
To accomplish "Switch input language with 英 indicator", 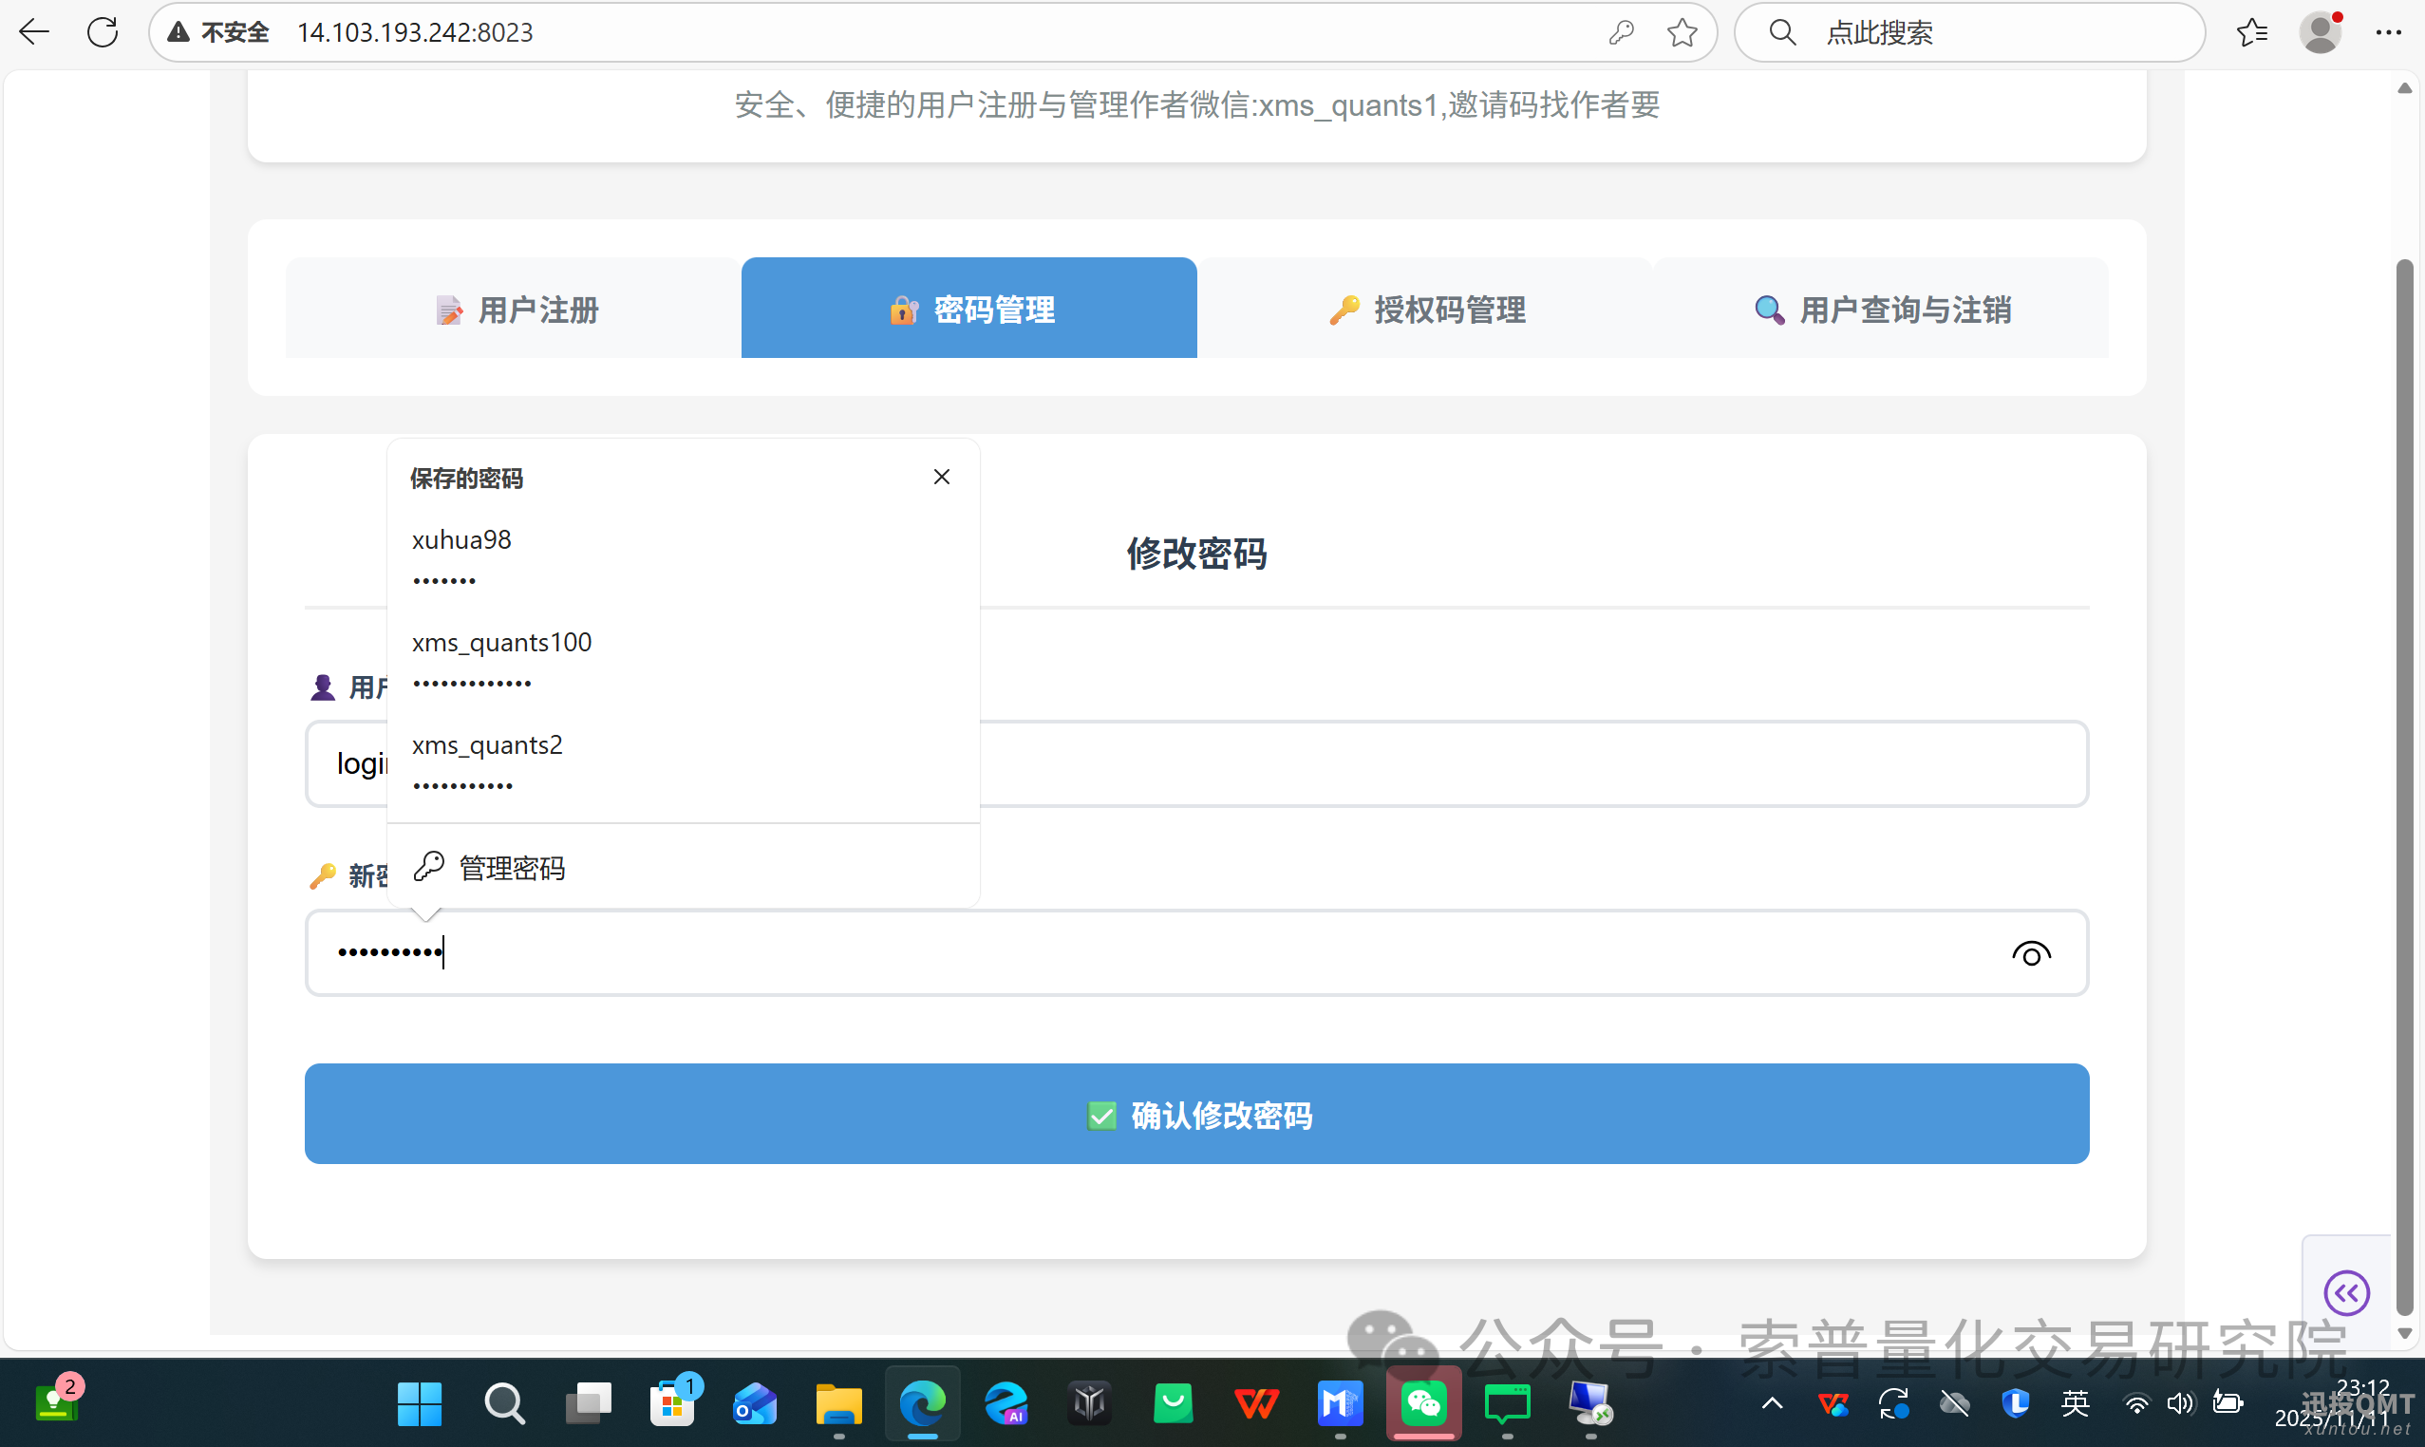I will click(x=2076, y=1403).
